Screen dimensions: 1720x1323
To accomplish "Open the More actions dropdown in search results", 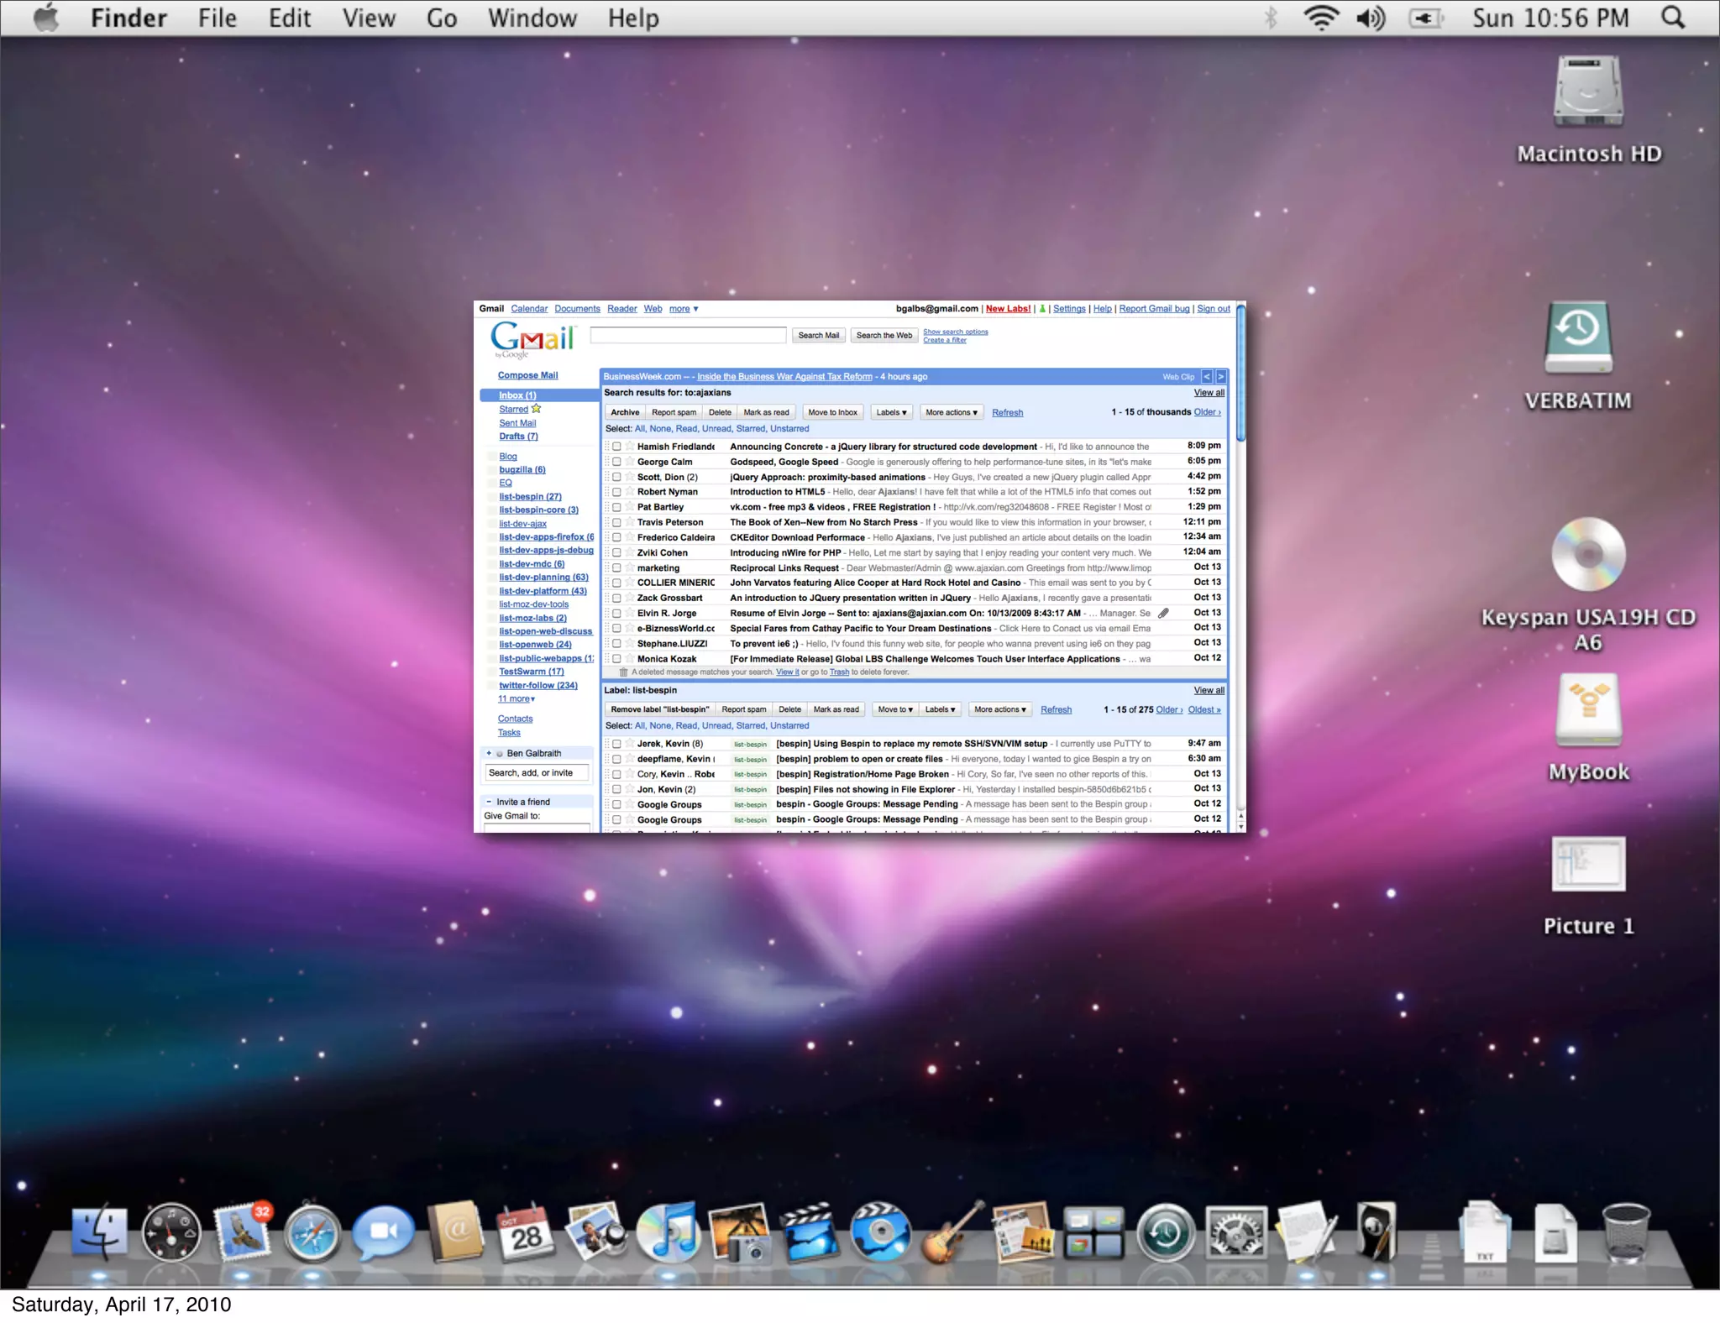I will 951,412.
